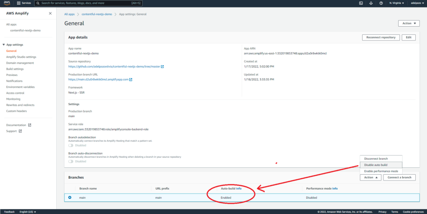
Task: Enable the Branch auto-disconnection toggle
Action: (x=71, y=161)
